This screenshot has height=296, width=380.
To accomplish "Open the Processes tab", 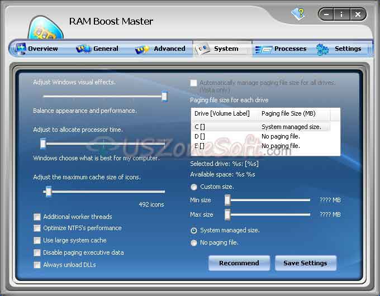I will click(x=281, y=49).
